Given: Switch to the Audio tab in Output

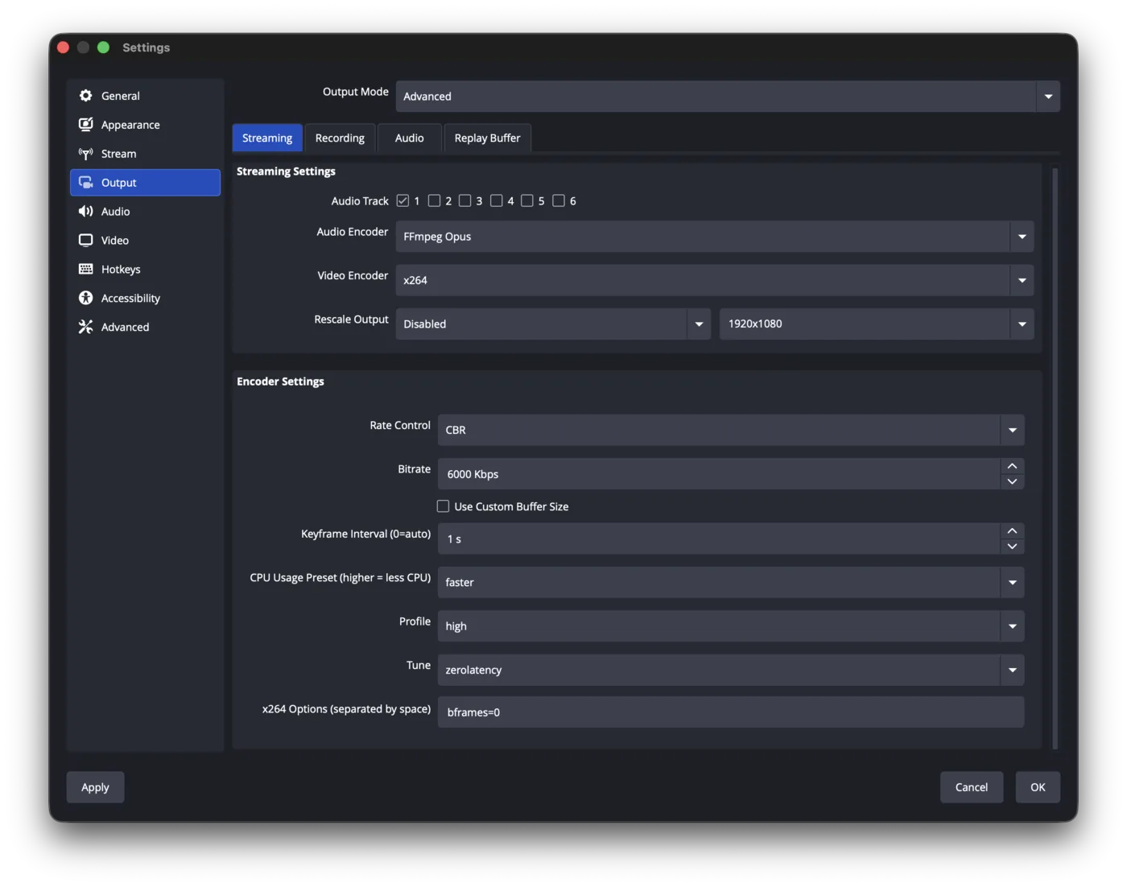Looking at the screenshot, I should pos(409,138).
